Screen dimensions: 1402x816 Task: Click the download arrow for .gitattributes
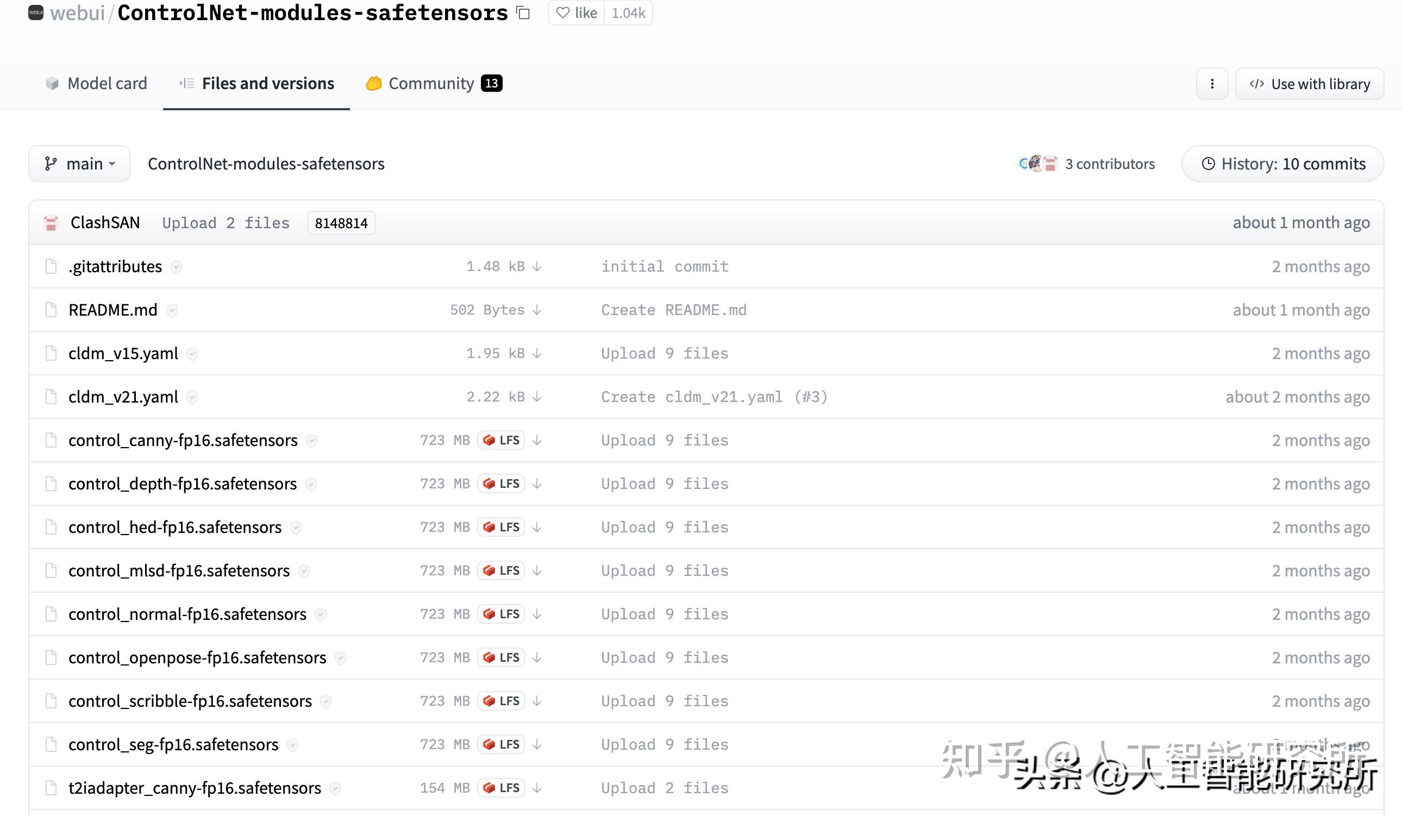537,266
